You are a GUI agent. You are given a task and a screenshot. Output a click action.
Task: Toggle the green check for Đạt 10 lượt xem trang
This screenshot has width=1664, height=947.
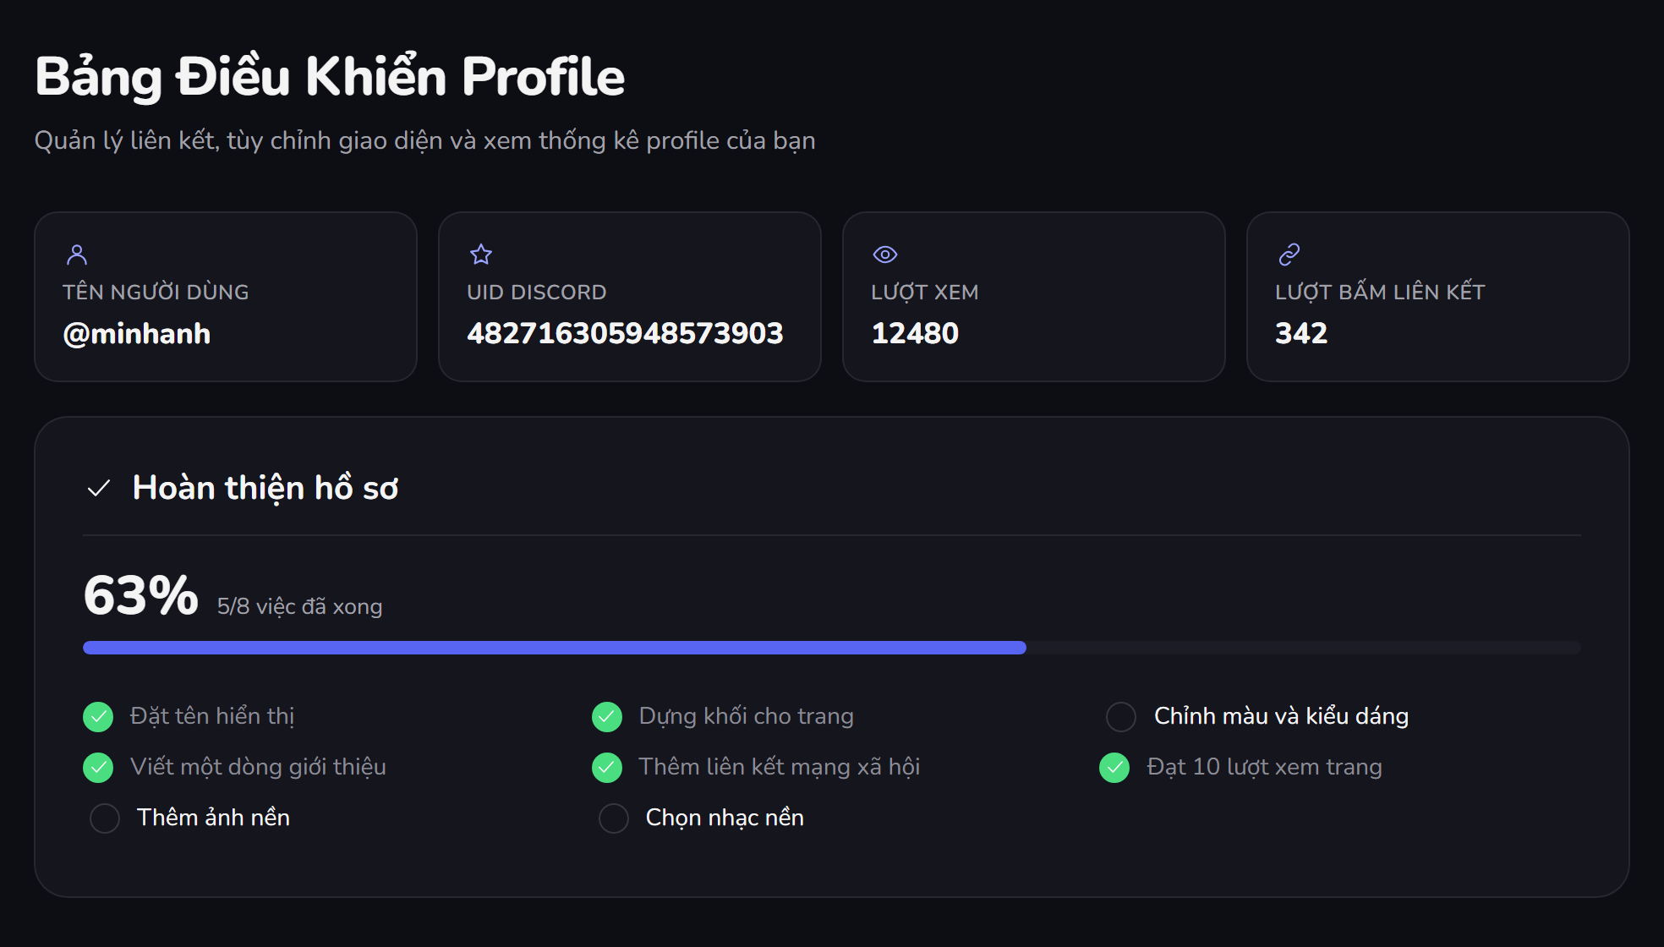1114,768
